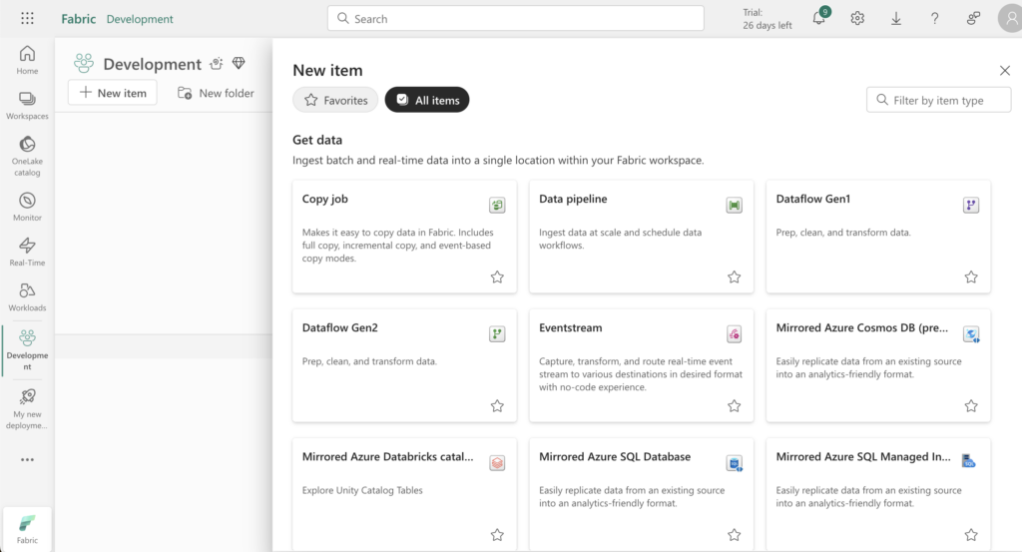Open the app launcher grid icon

pos(27,18)
